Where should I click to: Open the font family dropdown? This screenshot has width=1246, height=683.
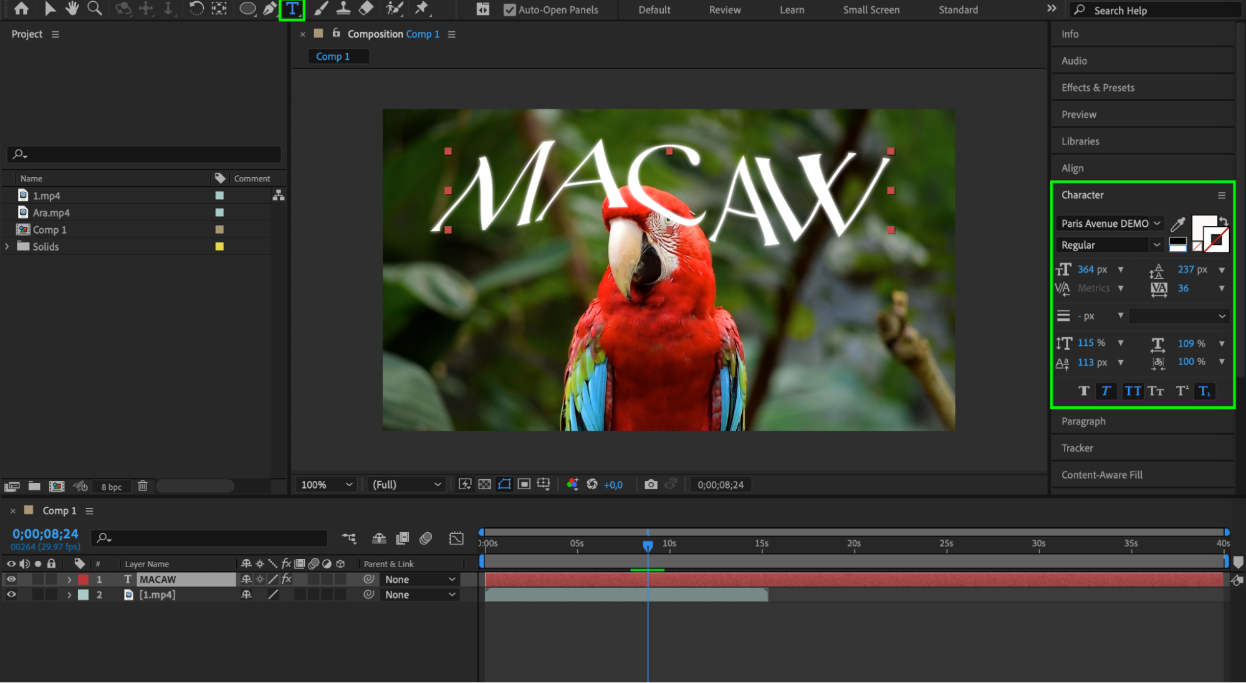click(x=1157, y=223)
